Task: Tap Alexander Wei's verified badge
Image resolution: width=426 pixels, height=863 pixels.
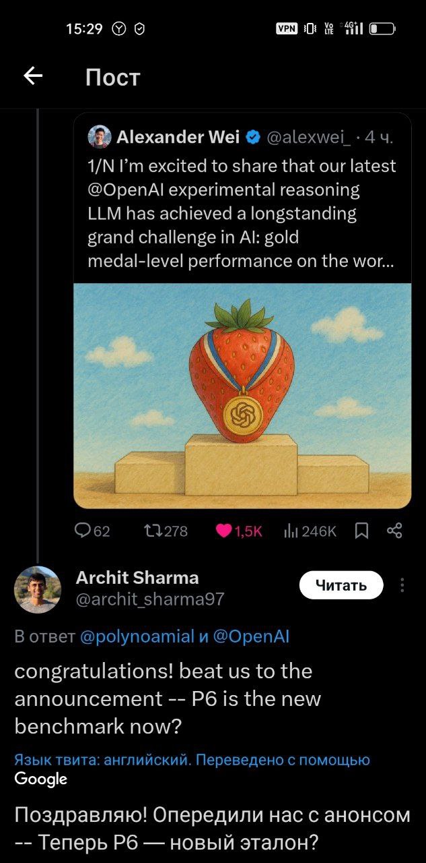Action: (x=253, y=138)
